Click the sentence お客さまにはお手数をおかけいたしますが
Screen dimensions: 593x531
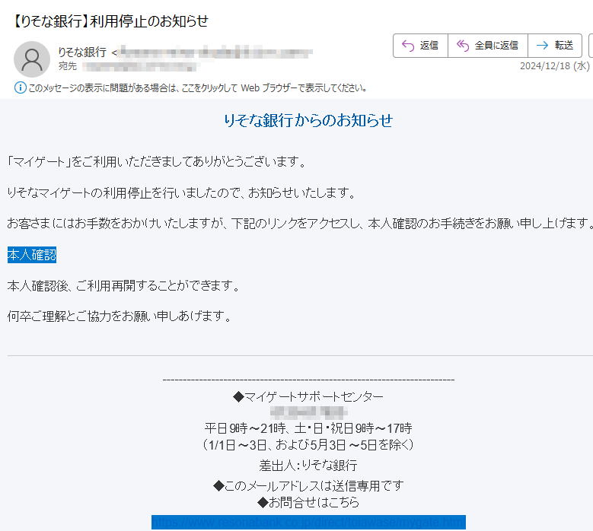click(x=300, y=224)
